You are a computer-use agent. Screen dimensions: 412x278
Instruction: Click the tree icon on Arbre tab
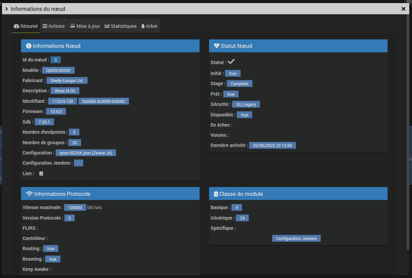[143, 26]
